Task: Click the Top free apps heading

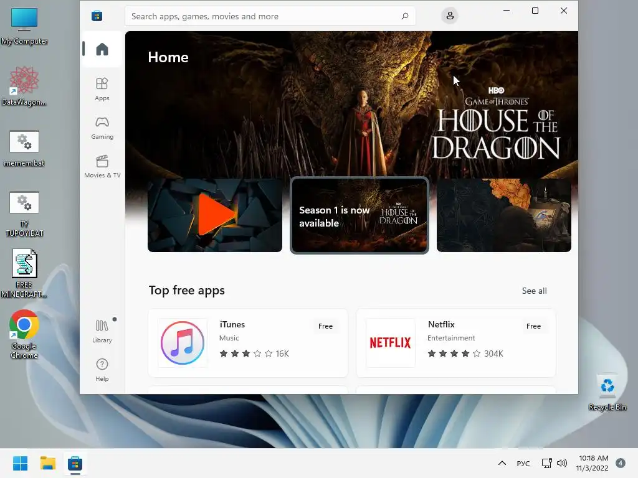Action: [x=187, y=290]
